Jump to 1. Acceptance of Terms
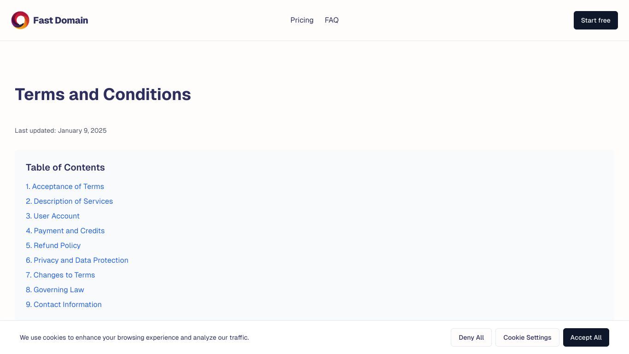 (x=65, y=187)
